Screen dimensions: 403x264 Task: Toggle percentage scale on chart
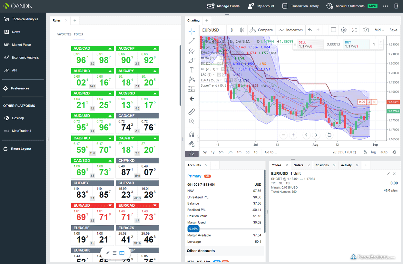click(x=365, y=152)
